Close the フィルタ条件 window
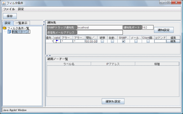The image size is (183, 114). pyautogui.click(x=176, y=2)
